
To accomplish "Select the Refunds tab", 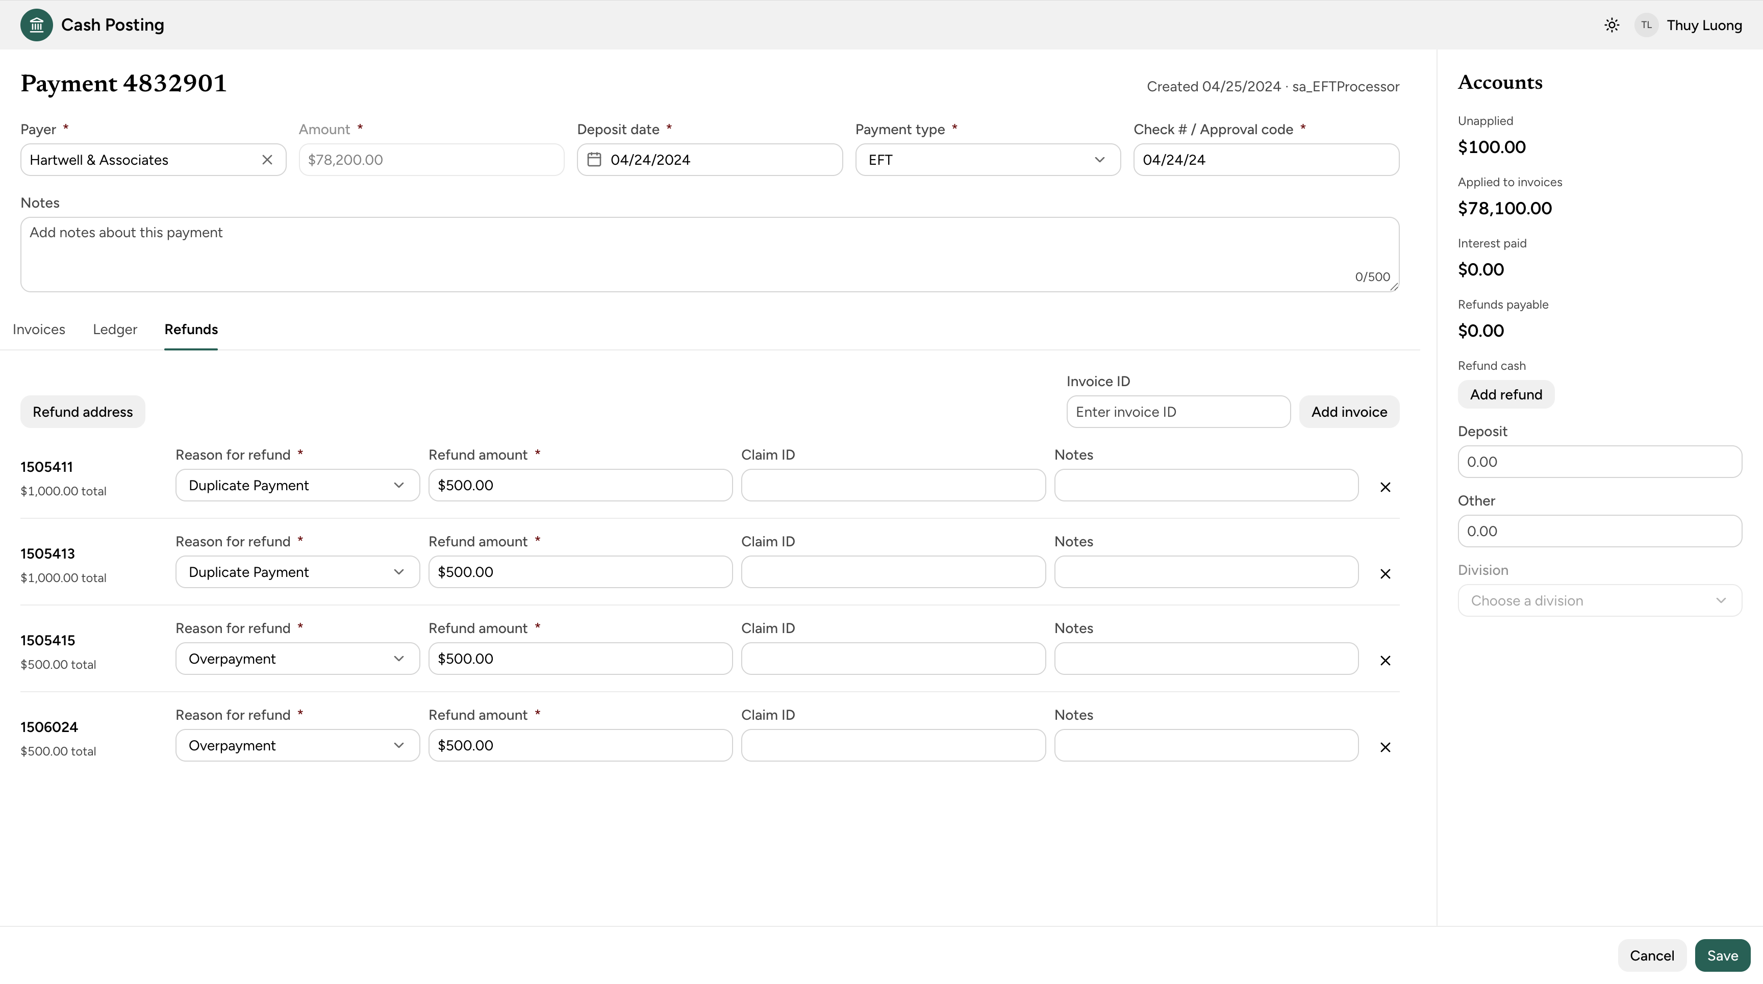I will (191, 329).
